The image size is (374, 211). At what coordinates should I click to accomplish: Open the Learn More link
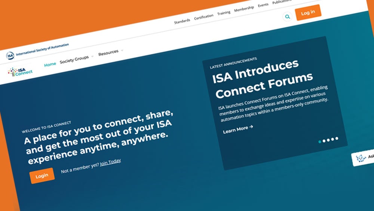238,129
